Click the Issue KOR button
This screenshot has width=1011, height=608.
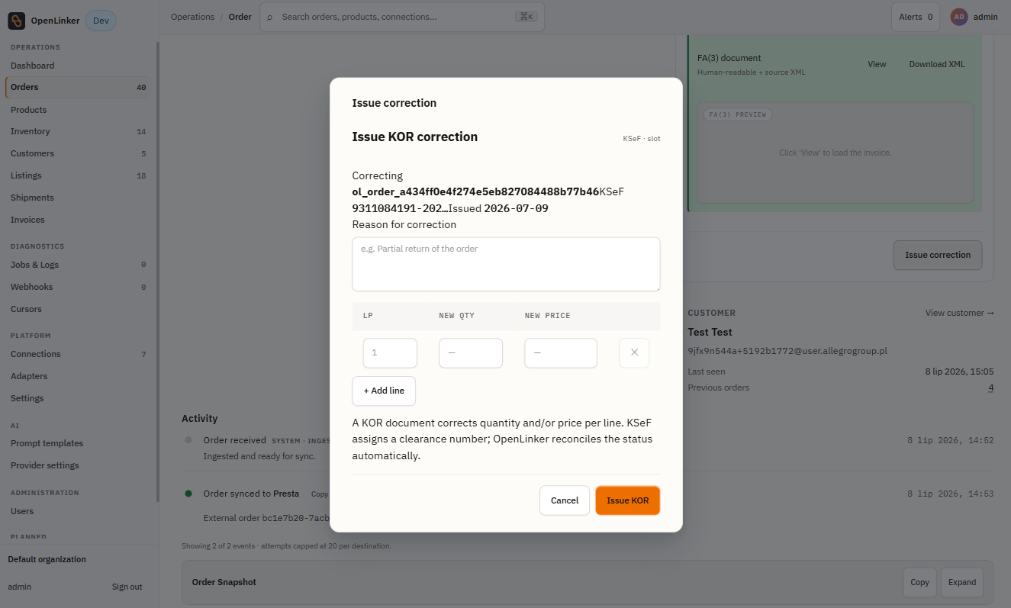627,500
